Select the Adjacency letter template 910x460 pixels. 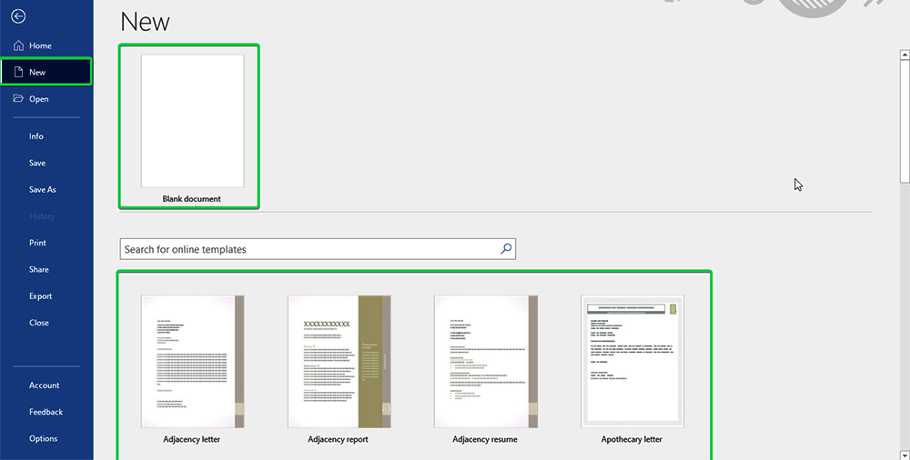point(192,361)
